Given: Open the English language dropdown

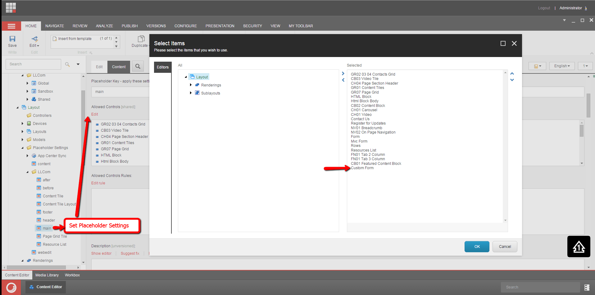Looking at the screenshot, I should point(562,66).
